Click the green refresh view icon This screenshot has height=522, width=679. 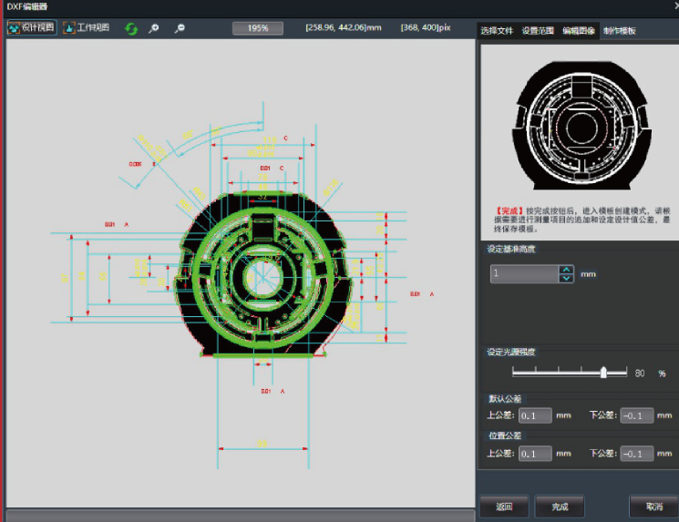pyautogui.click(x=131, y=29)
